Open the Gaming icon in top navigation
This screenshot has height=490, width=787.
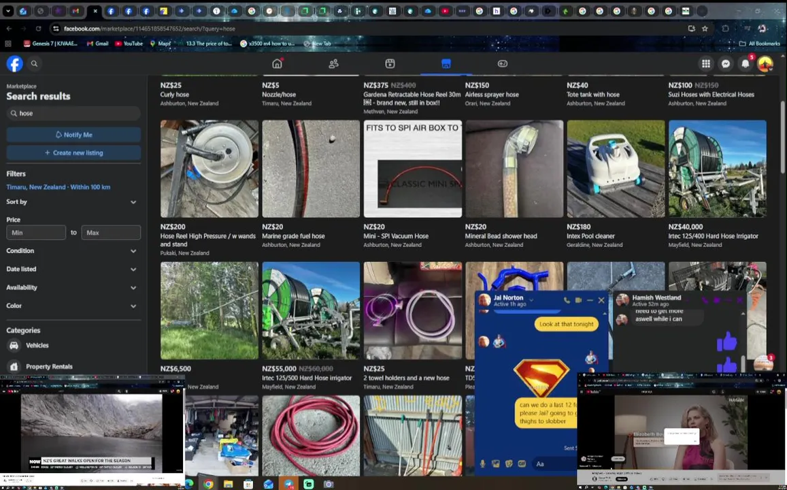tap(503, 64)
